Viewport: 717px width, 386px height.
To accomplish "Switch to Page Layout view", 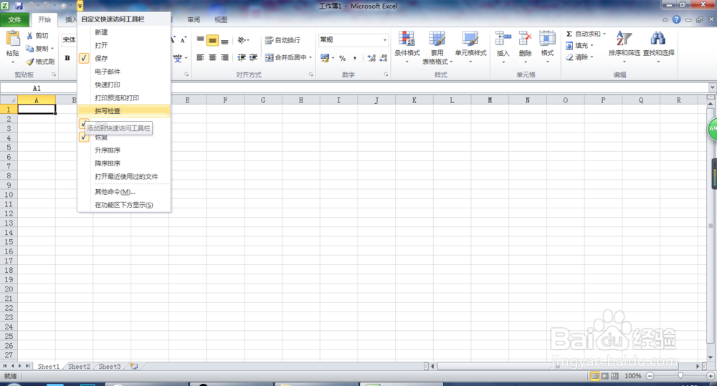I will [604, 376].
